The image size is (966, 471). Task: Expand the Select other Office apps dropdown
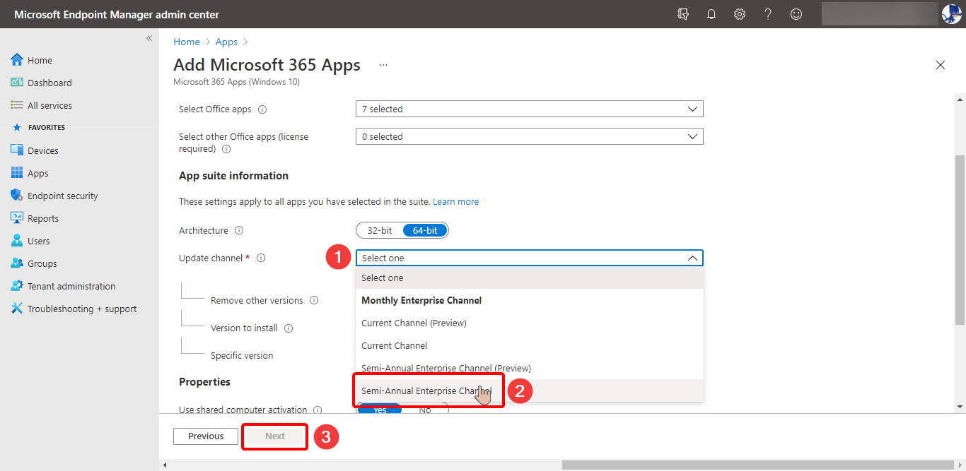click(530, 136)
